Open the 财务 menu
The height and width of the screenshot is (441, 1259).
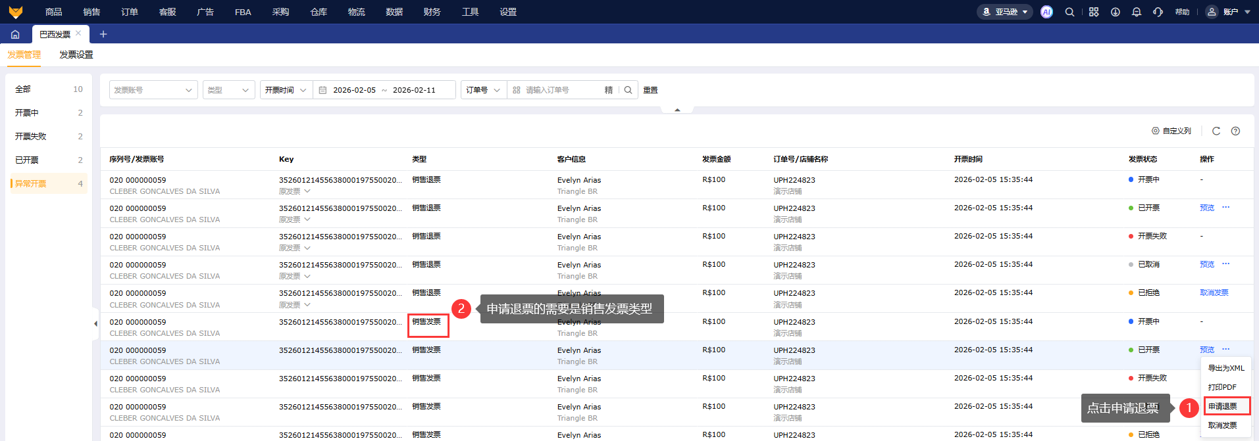tap(432, 12)
